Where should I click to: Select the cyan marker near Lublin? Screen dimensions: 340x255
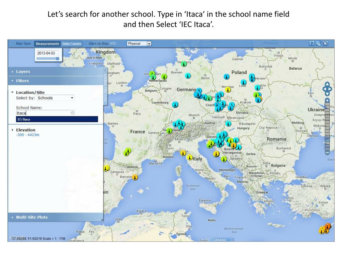(x=257, y=88)
